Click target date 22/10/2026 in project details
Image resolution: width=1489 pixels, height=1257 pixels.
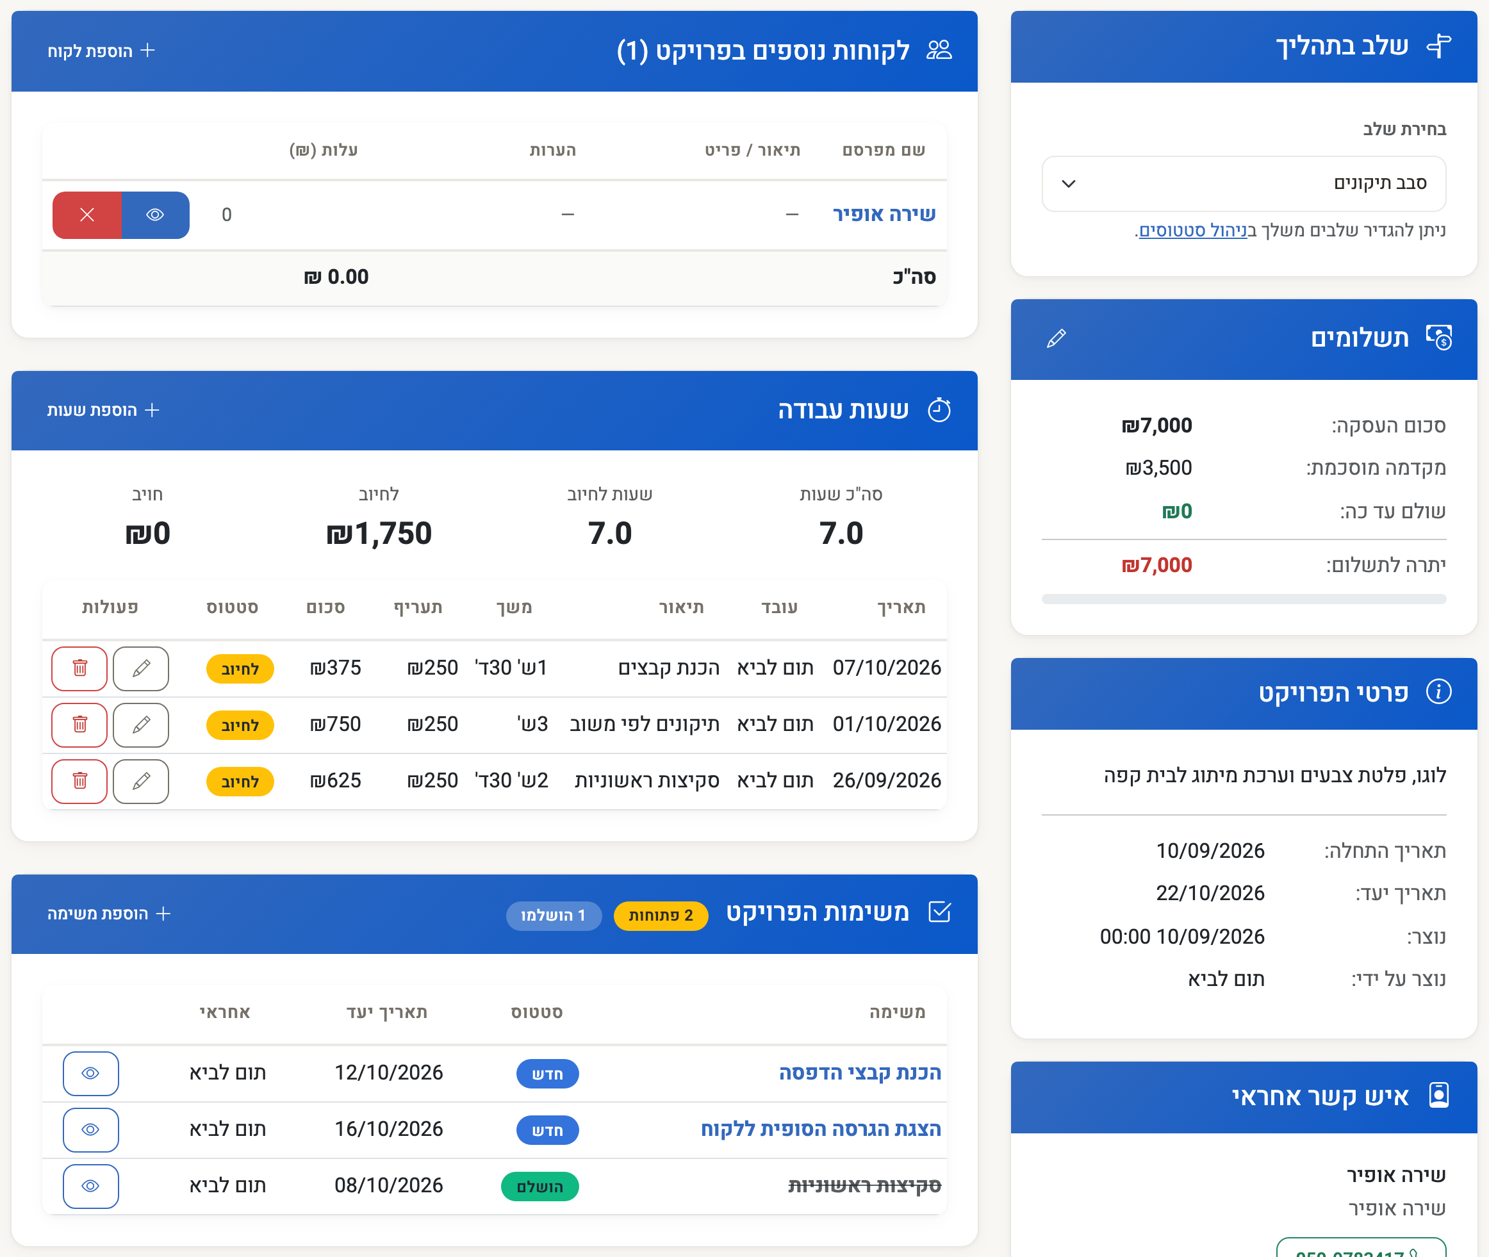pyautogui.click(x=1210, y=893)
